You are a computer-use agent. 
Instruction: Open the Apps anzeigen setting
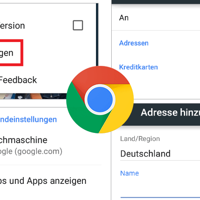click(x=43, y=181)
